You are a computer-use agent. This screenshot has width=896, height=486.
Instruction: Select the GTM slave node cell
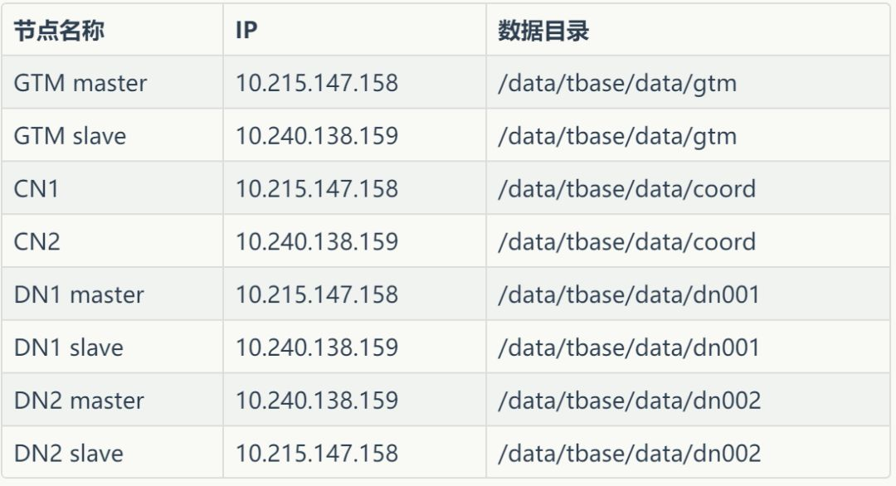[70, 135]
